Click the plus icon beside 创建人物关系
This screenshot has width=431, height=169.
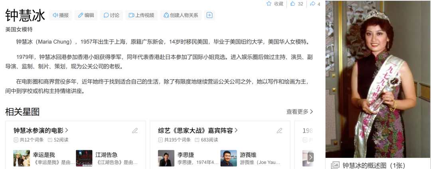(x=210, y=15)
